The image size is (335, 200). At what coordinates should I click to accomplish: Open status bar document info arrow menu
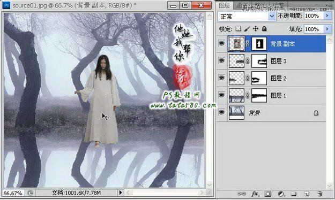coord(121,193)
